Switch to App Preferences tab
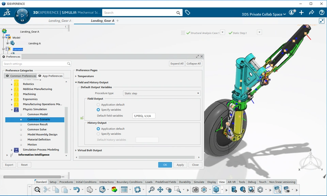Viewport: 327px width, 196px height. (50, 76)
